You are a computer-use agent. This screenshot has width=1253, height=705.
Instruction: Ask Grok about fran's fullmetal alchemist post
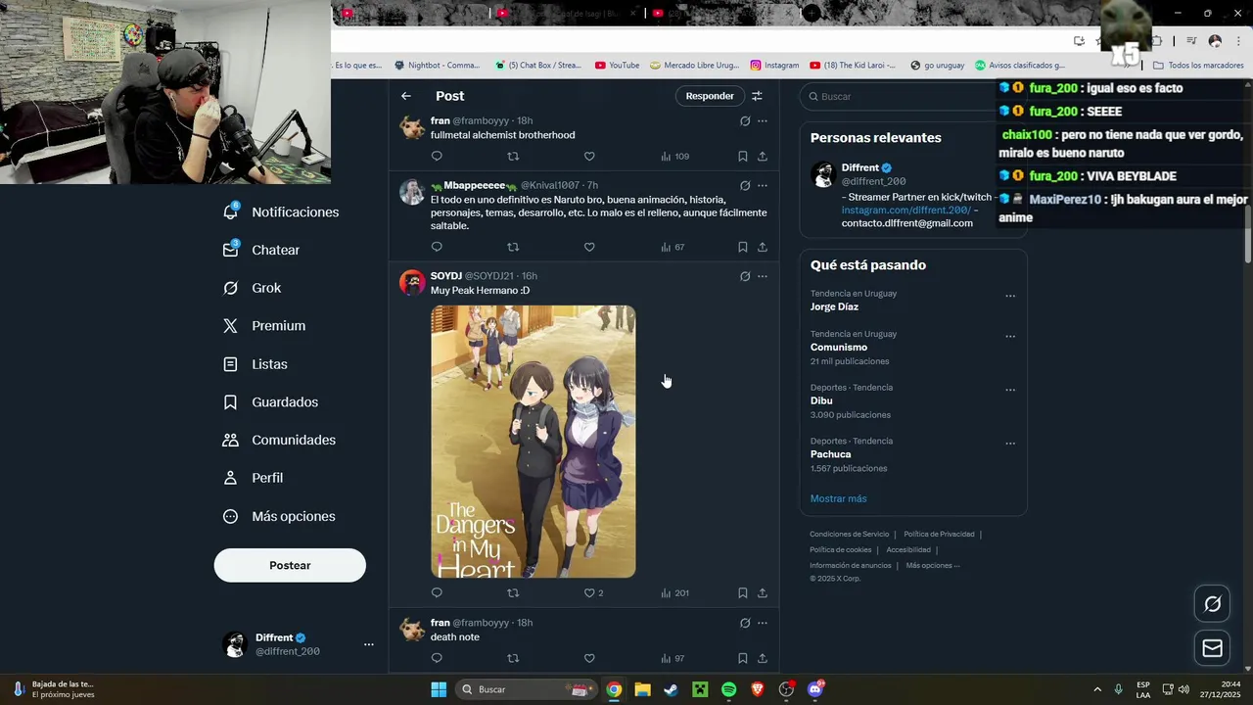tap(745, 120)
